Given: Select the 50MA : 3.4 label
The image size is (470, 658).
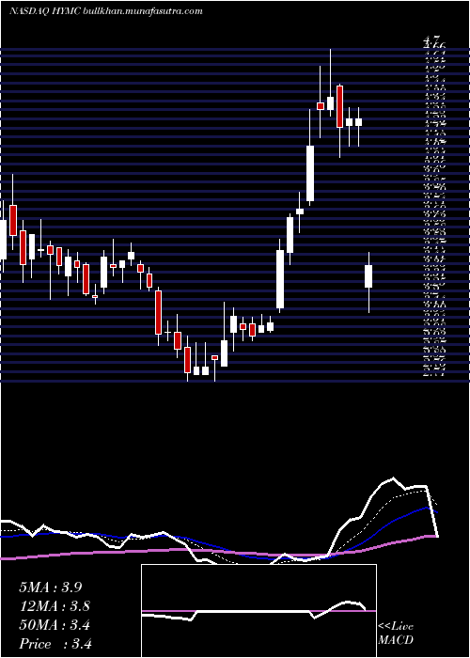Looking at the screenshot, I should click(55, 625).
